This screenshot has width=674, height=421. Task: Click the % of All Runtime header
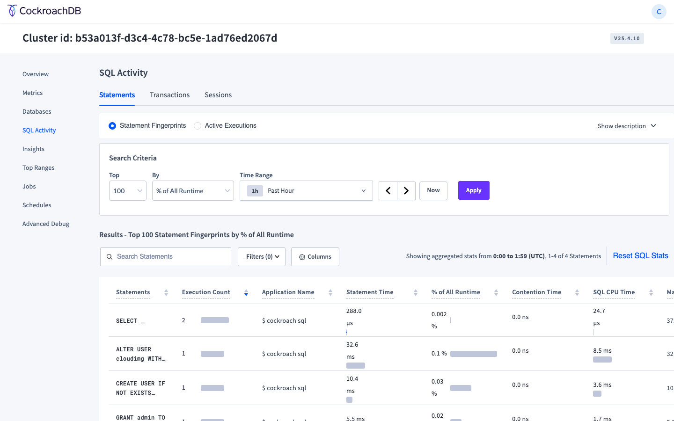point(456,292)
